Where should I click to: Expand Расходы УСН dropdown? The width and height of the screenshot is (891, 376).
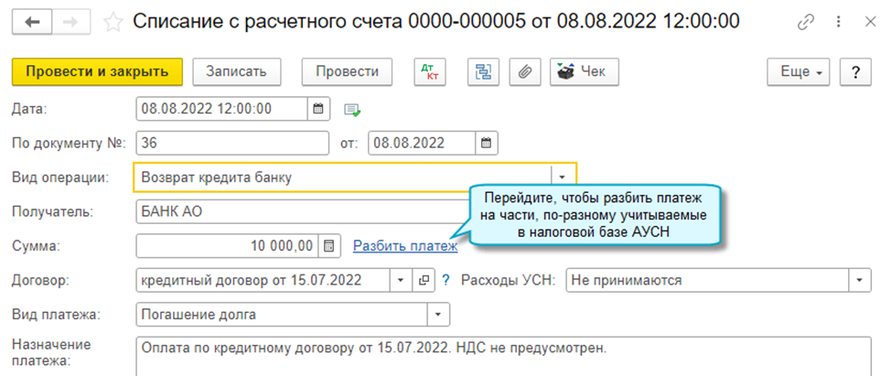click(858, 280)
